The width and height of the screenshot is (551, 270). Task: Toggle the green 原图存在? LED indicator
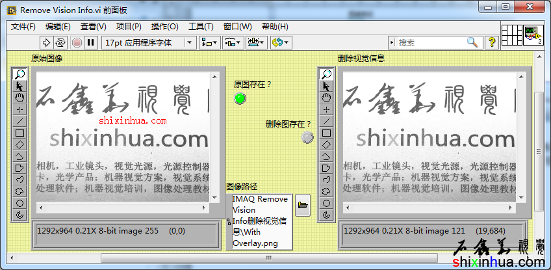(x=240, y=98)
